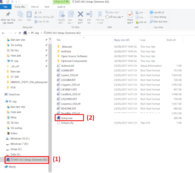This screenshot has width=195, height=173.
Task: Click Đảo lựa chọn to invert selection
Action: 158,22
